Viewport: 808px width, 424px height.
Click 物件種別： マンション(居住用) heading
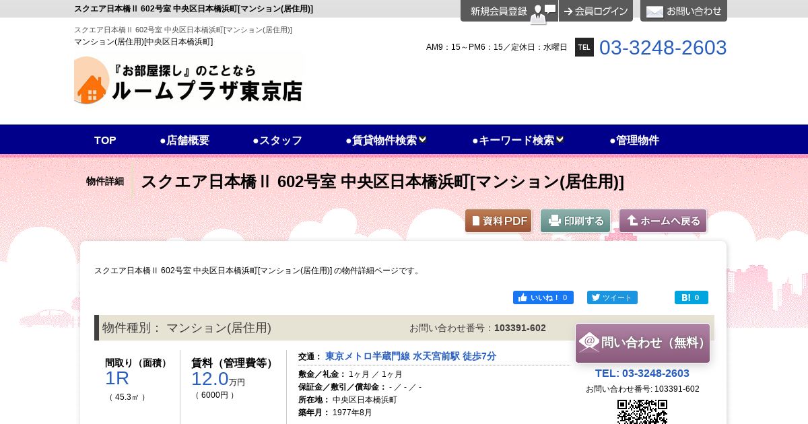(187, 328)
